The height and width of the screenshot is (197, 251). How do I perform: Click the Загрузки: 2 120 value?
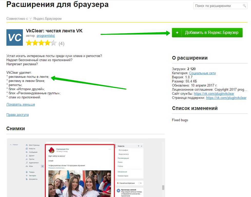pos(191,69)
